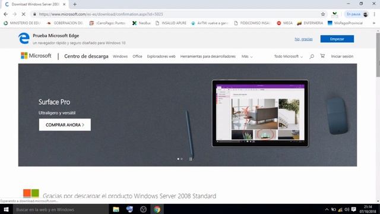Click the volume tray icon
380x214 pixels.
[347, 209]
